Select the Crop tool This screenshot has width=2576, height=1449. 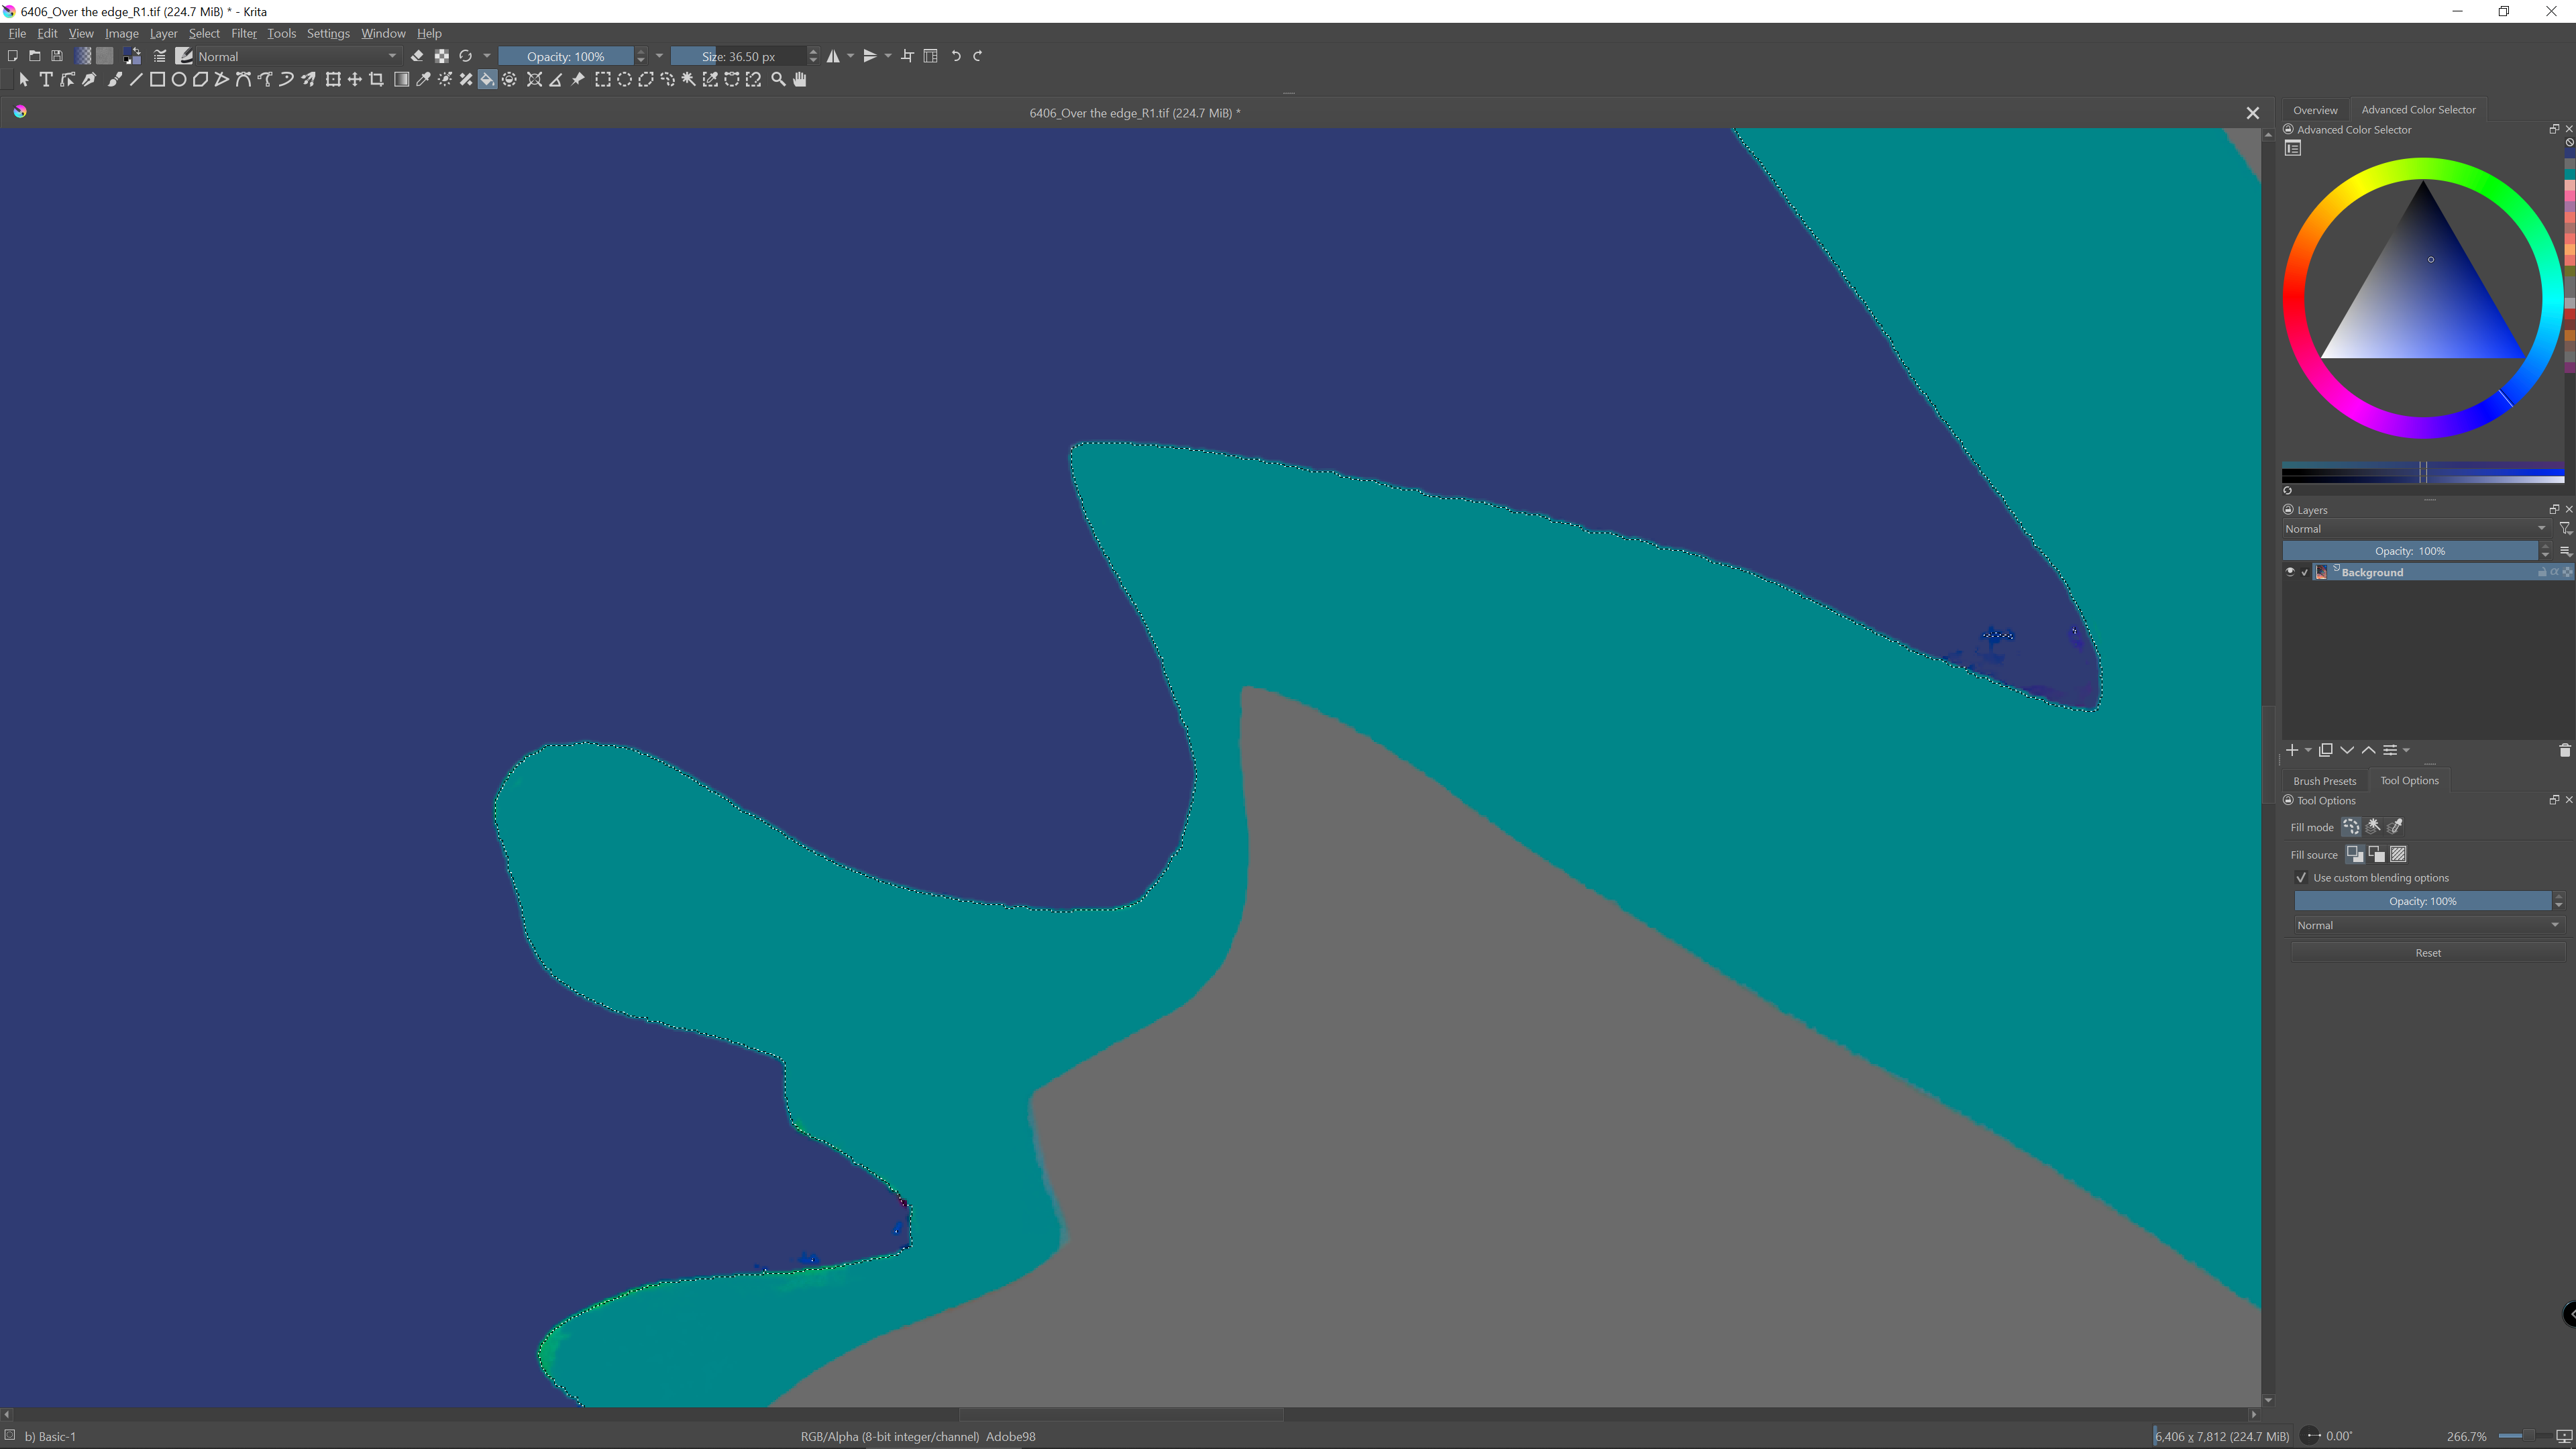pos(377,80)
